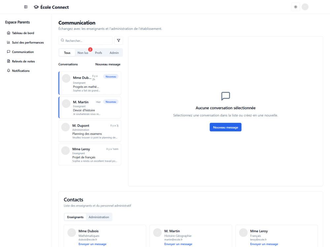Click Nouveau badge on Mme Dubois conversation
The height and width of the screenshot is (247, 330).
(x=111, y=77)
